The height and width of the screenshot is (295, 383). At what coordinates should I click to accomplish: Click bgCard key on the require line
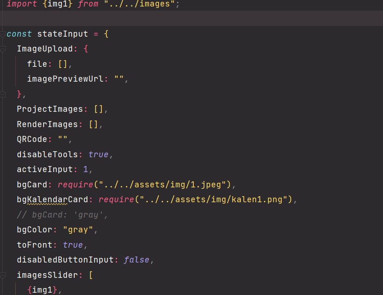pyautogui.click(x=32, y=185)
